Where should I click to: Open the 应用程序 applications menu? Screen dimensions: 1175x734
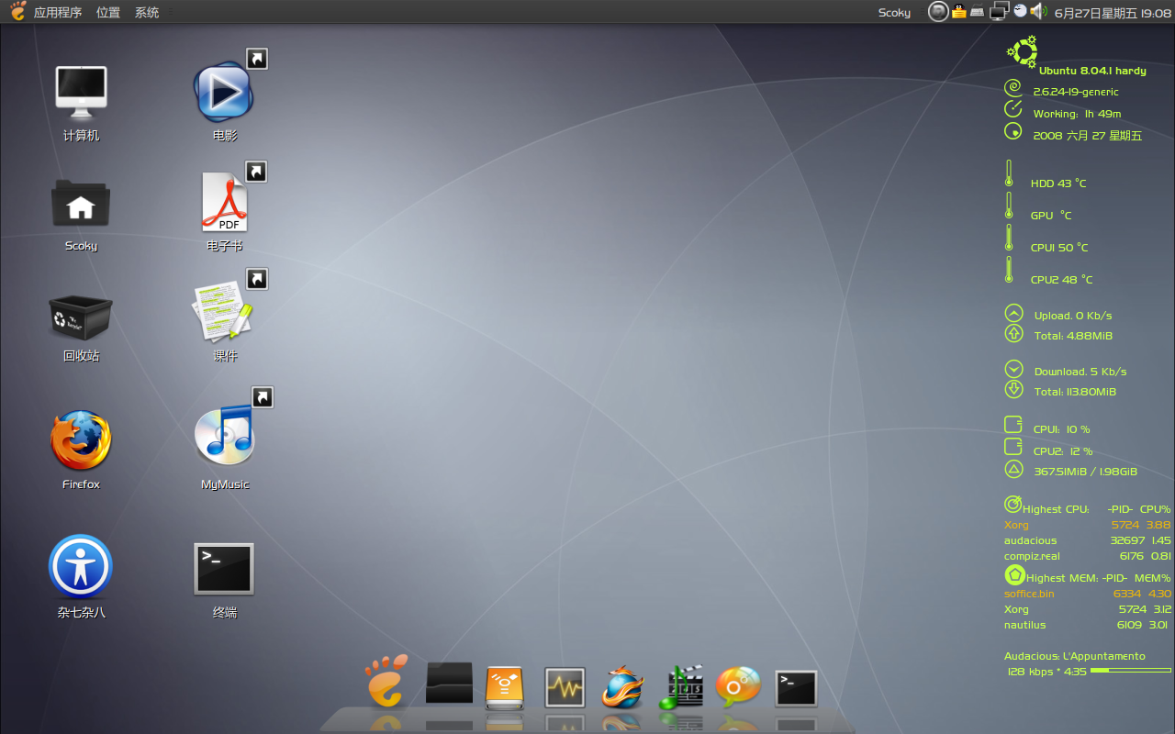coord(58,12)
